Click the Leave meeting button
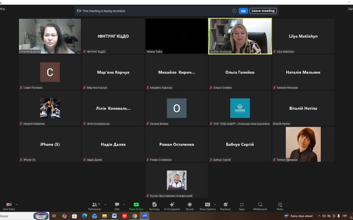Image resolution: width=353 pixels, height=220 pixels. 263,11
